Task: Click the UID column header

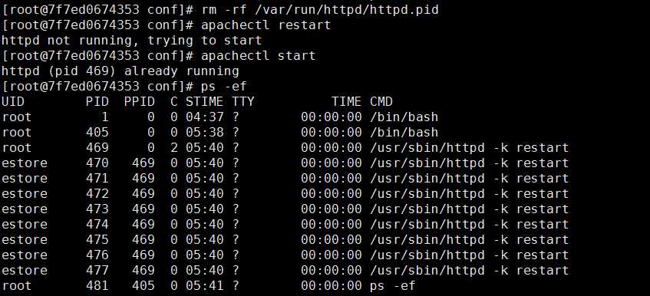Action: (13, 101)
